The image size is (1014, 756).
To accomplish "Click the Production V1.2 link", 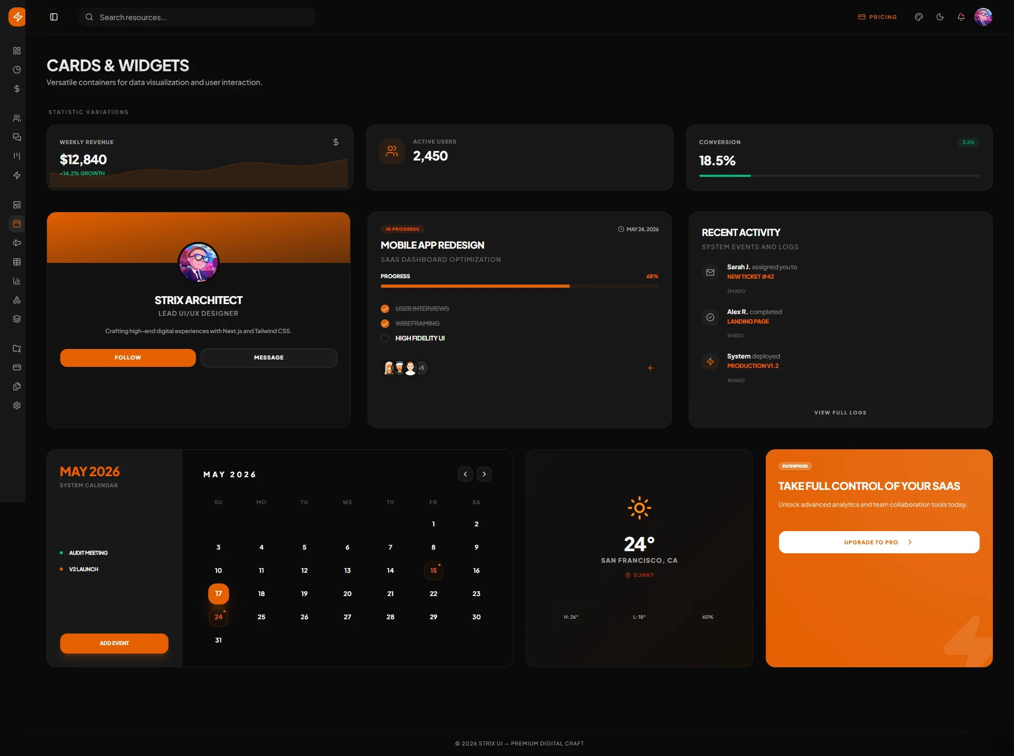I will (753, 366).
